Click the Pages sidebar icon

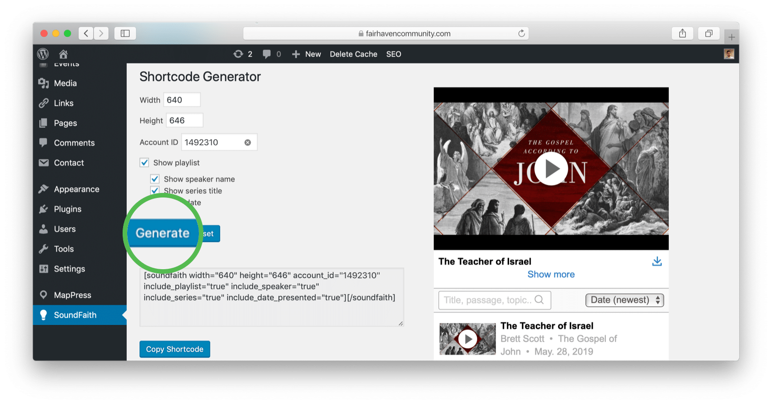click(x=44, y=123)
